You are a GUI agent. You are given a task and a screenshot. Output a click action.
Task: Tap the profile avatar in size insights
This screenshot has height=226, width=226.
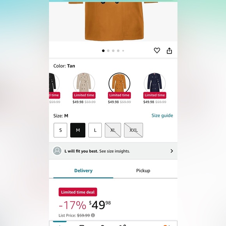tap(57, 151)
